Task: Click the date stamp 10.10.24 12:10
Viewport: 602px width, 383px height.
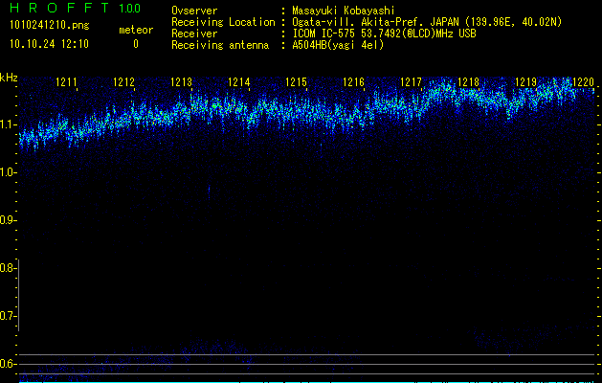Action: pyautogui.click(x=49, y=44)
